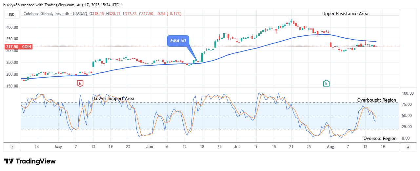Click the Lower Support Area text
Image resolution: width=420 pixels, height=171 pixels.
(x=114, y=98)
